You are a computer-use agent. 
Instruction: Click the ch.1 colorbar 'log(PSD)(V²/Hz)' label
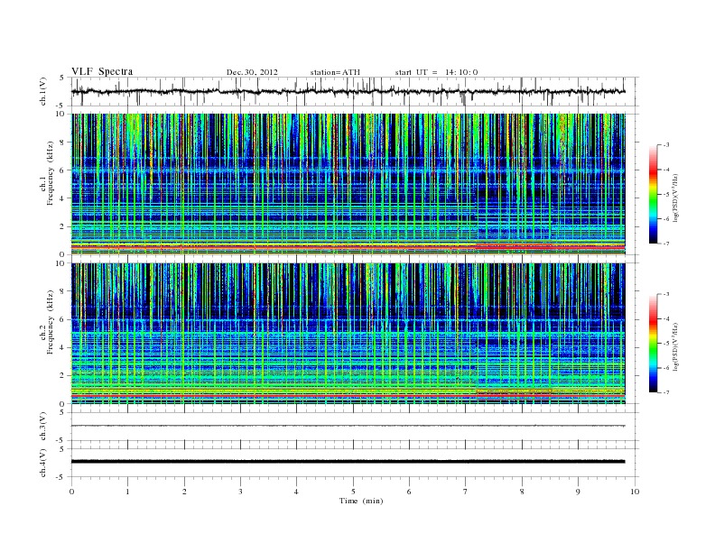[x=677, y=198]
